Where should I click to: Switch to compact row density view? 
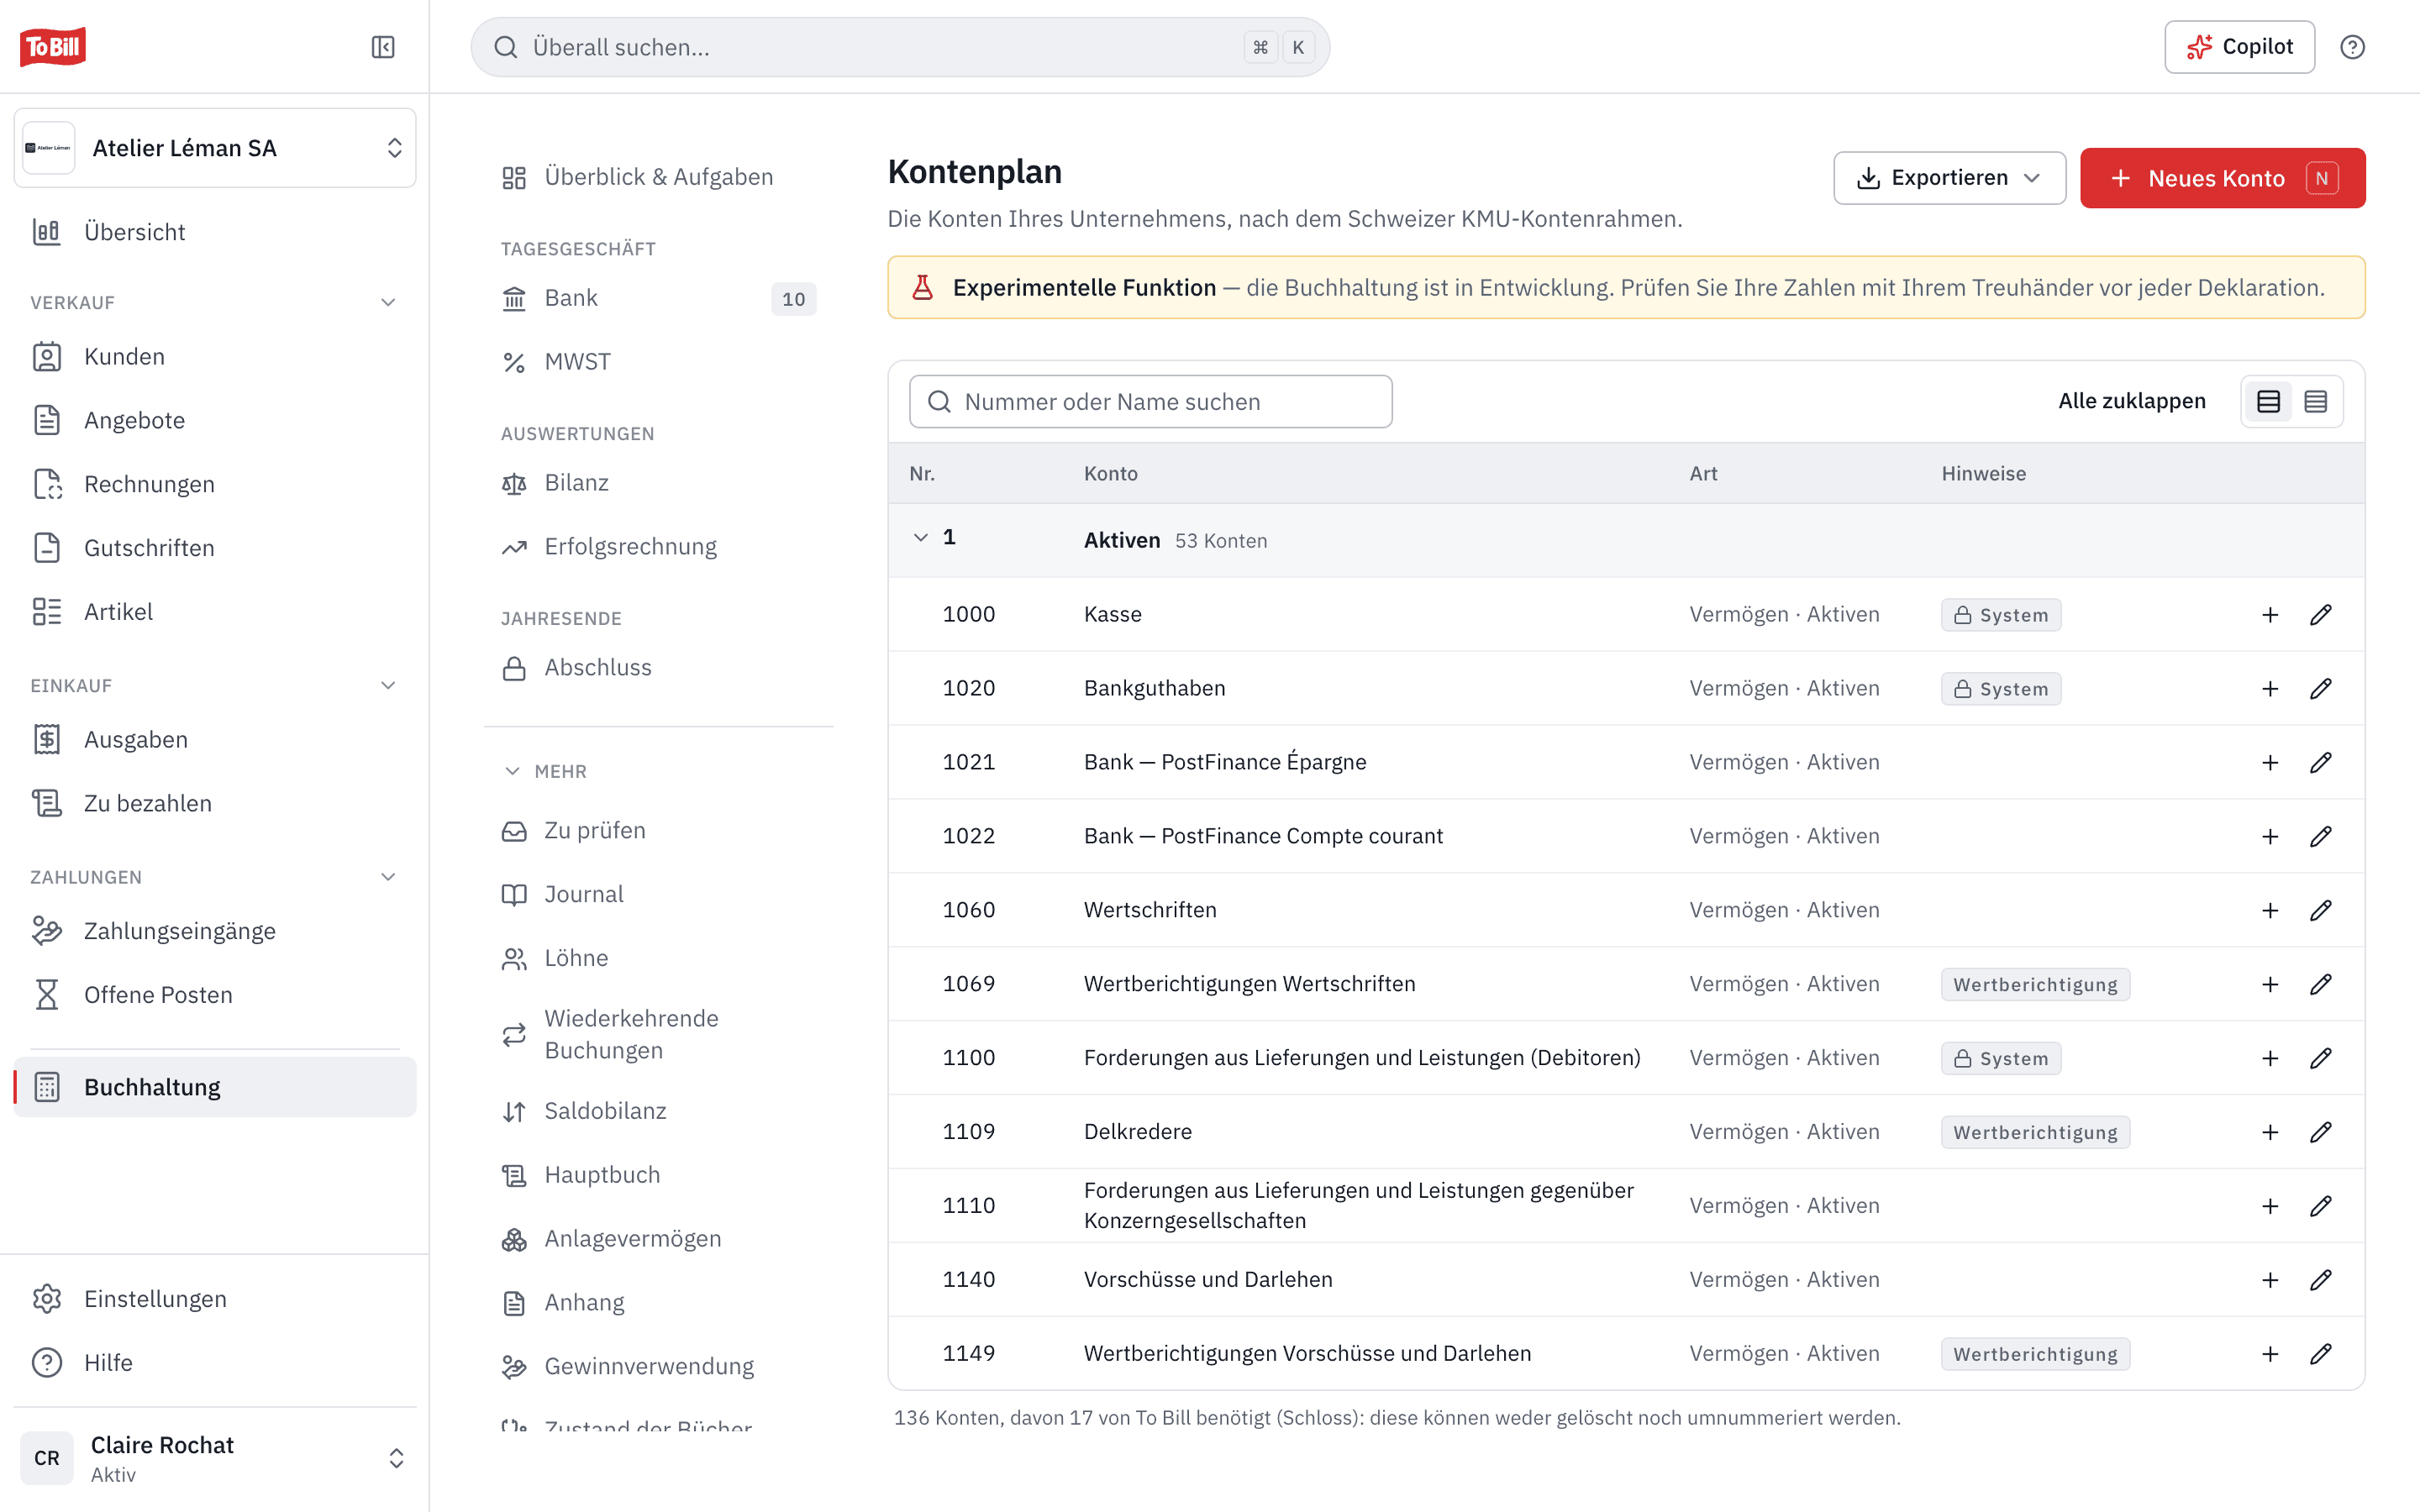tap(2315, 401)
